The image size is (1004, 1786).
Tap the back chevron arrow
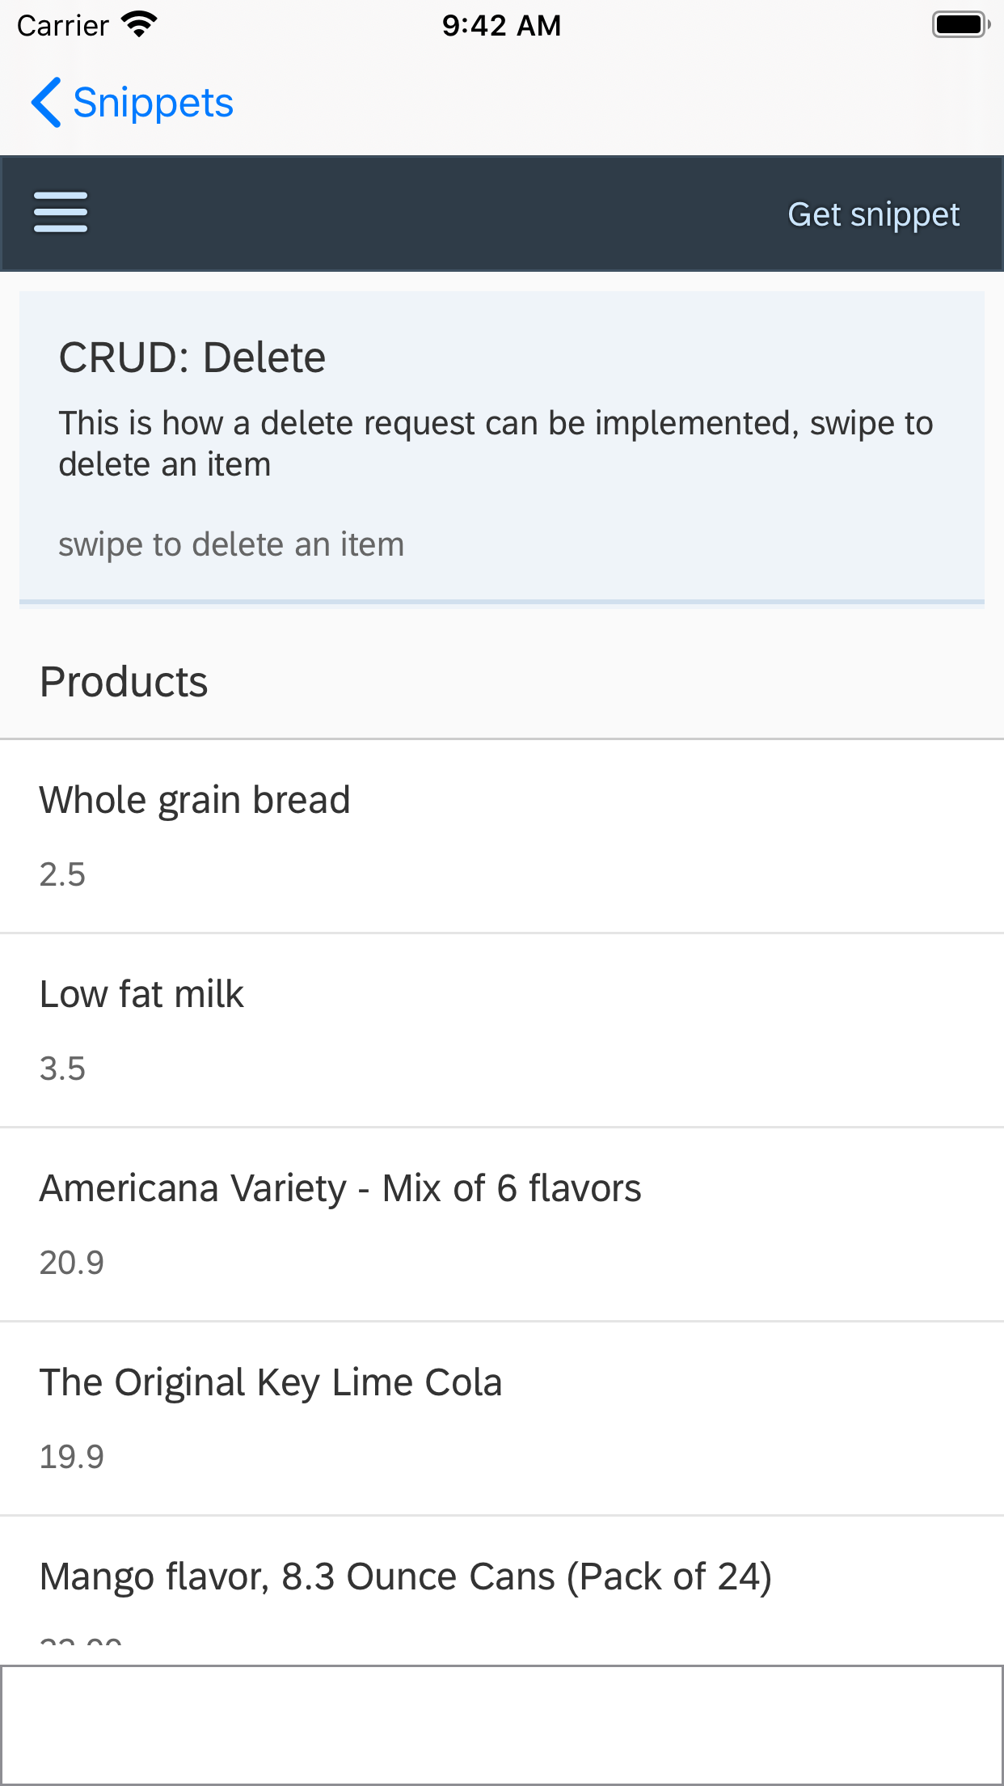click(x=46, y=103)
